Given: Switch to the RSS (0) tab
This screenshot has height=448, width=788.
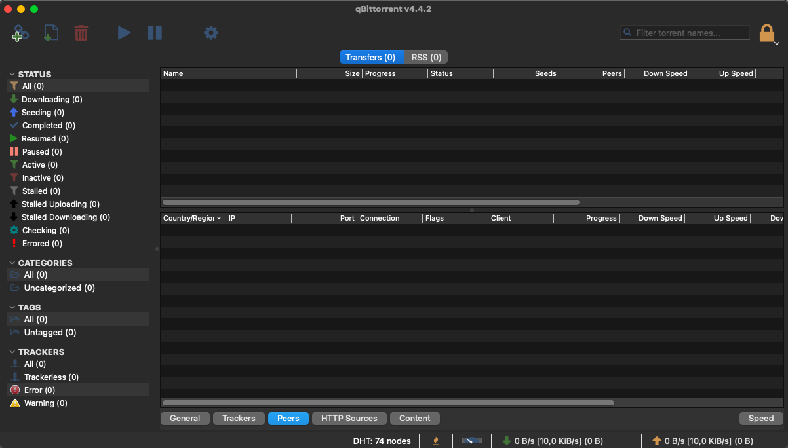Looking at the screenshot, I should [426, 57].
